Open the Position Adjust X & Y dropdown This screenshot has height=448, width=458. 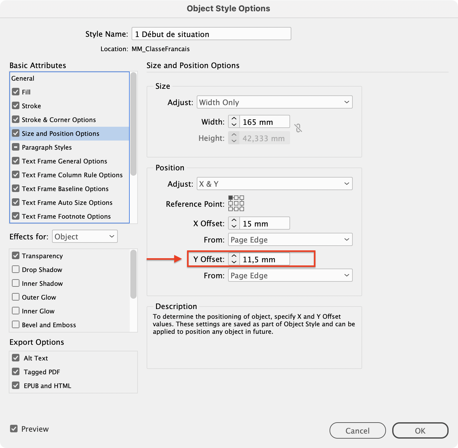pyautogui.click(x=274, y=184)
